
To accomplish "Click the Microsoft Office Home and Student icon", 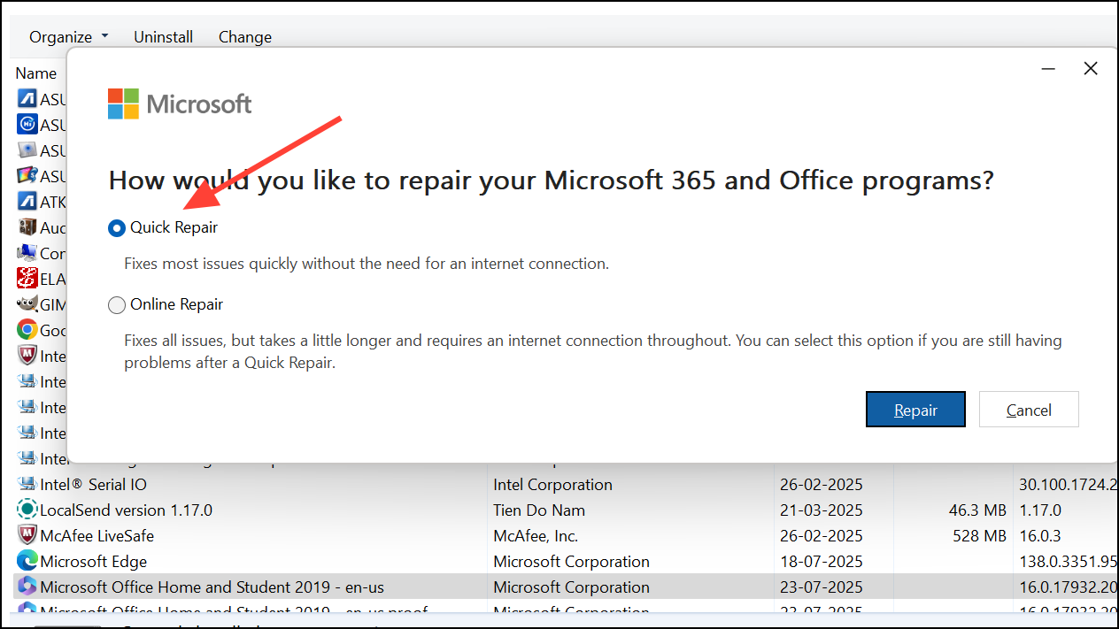I will click(27, 587).
